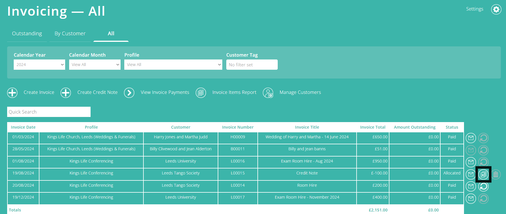Image resolution: width=506 pixels, height=214 pixels.
Task: Sort by Amount Outstanding column header
Action: pos(415,127)
